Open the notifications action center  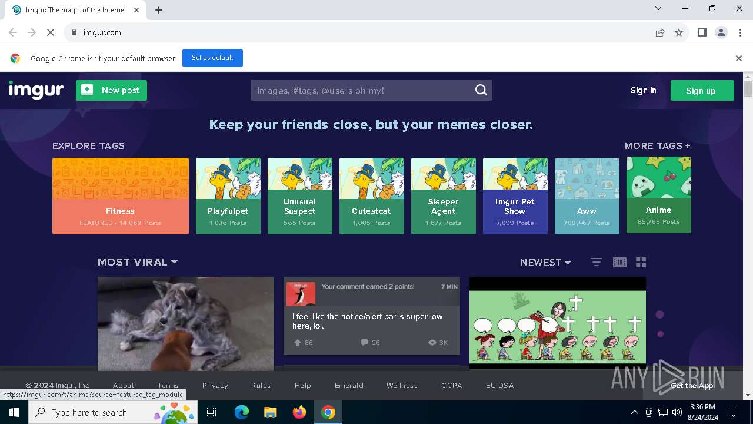pyautogui.click(x=734, y=412)
